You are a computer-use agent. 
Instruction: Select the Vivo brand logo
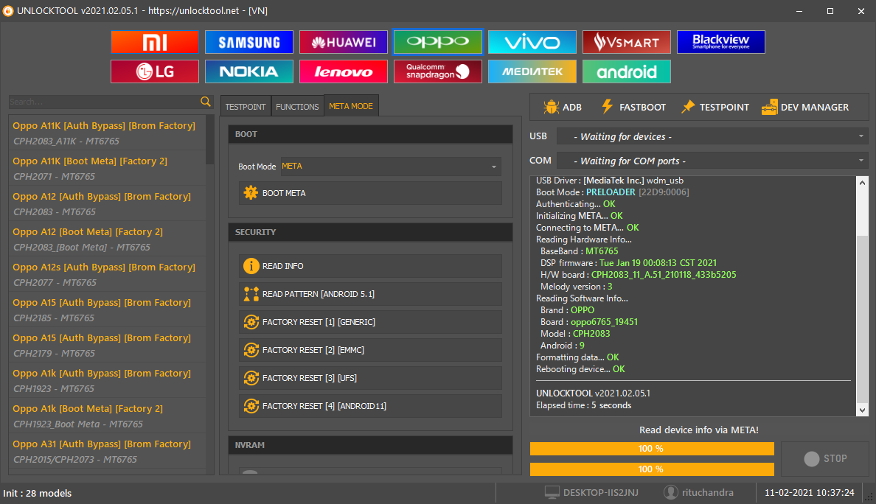532,42
